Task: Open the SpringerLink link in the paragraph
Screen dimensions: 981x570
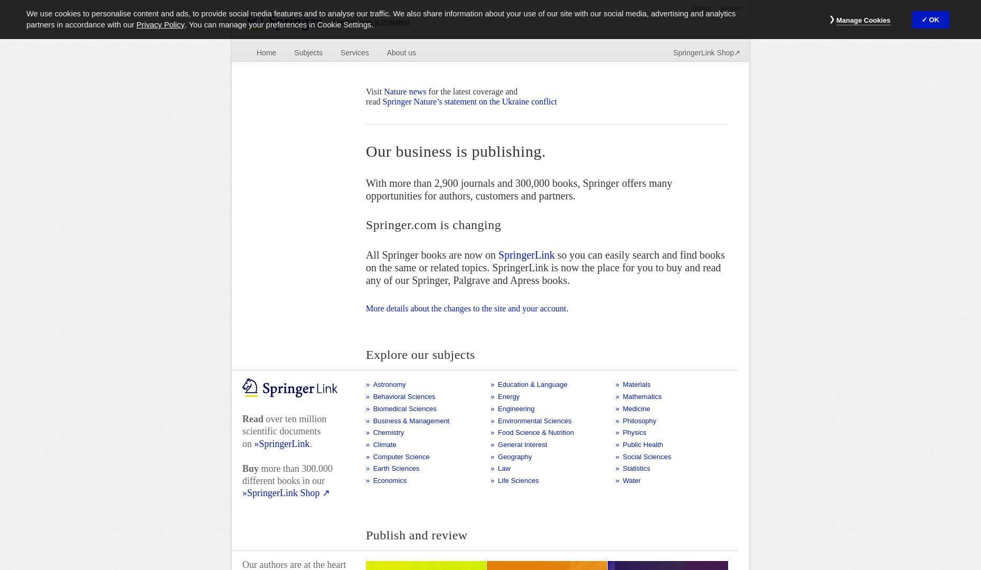Action: point(526,255)
